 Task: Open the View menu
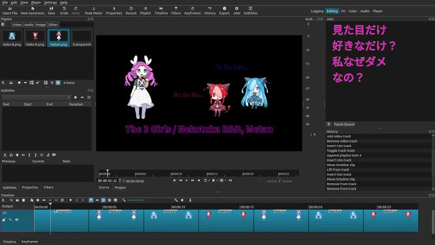tap(24, 3)
